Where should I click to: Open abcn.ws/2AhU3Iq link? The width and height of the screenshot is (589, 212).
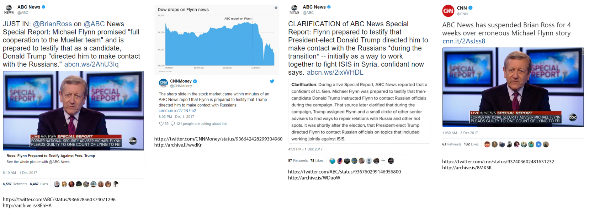(91, 64)
